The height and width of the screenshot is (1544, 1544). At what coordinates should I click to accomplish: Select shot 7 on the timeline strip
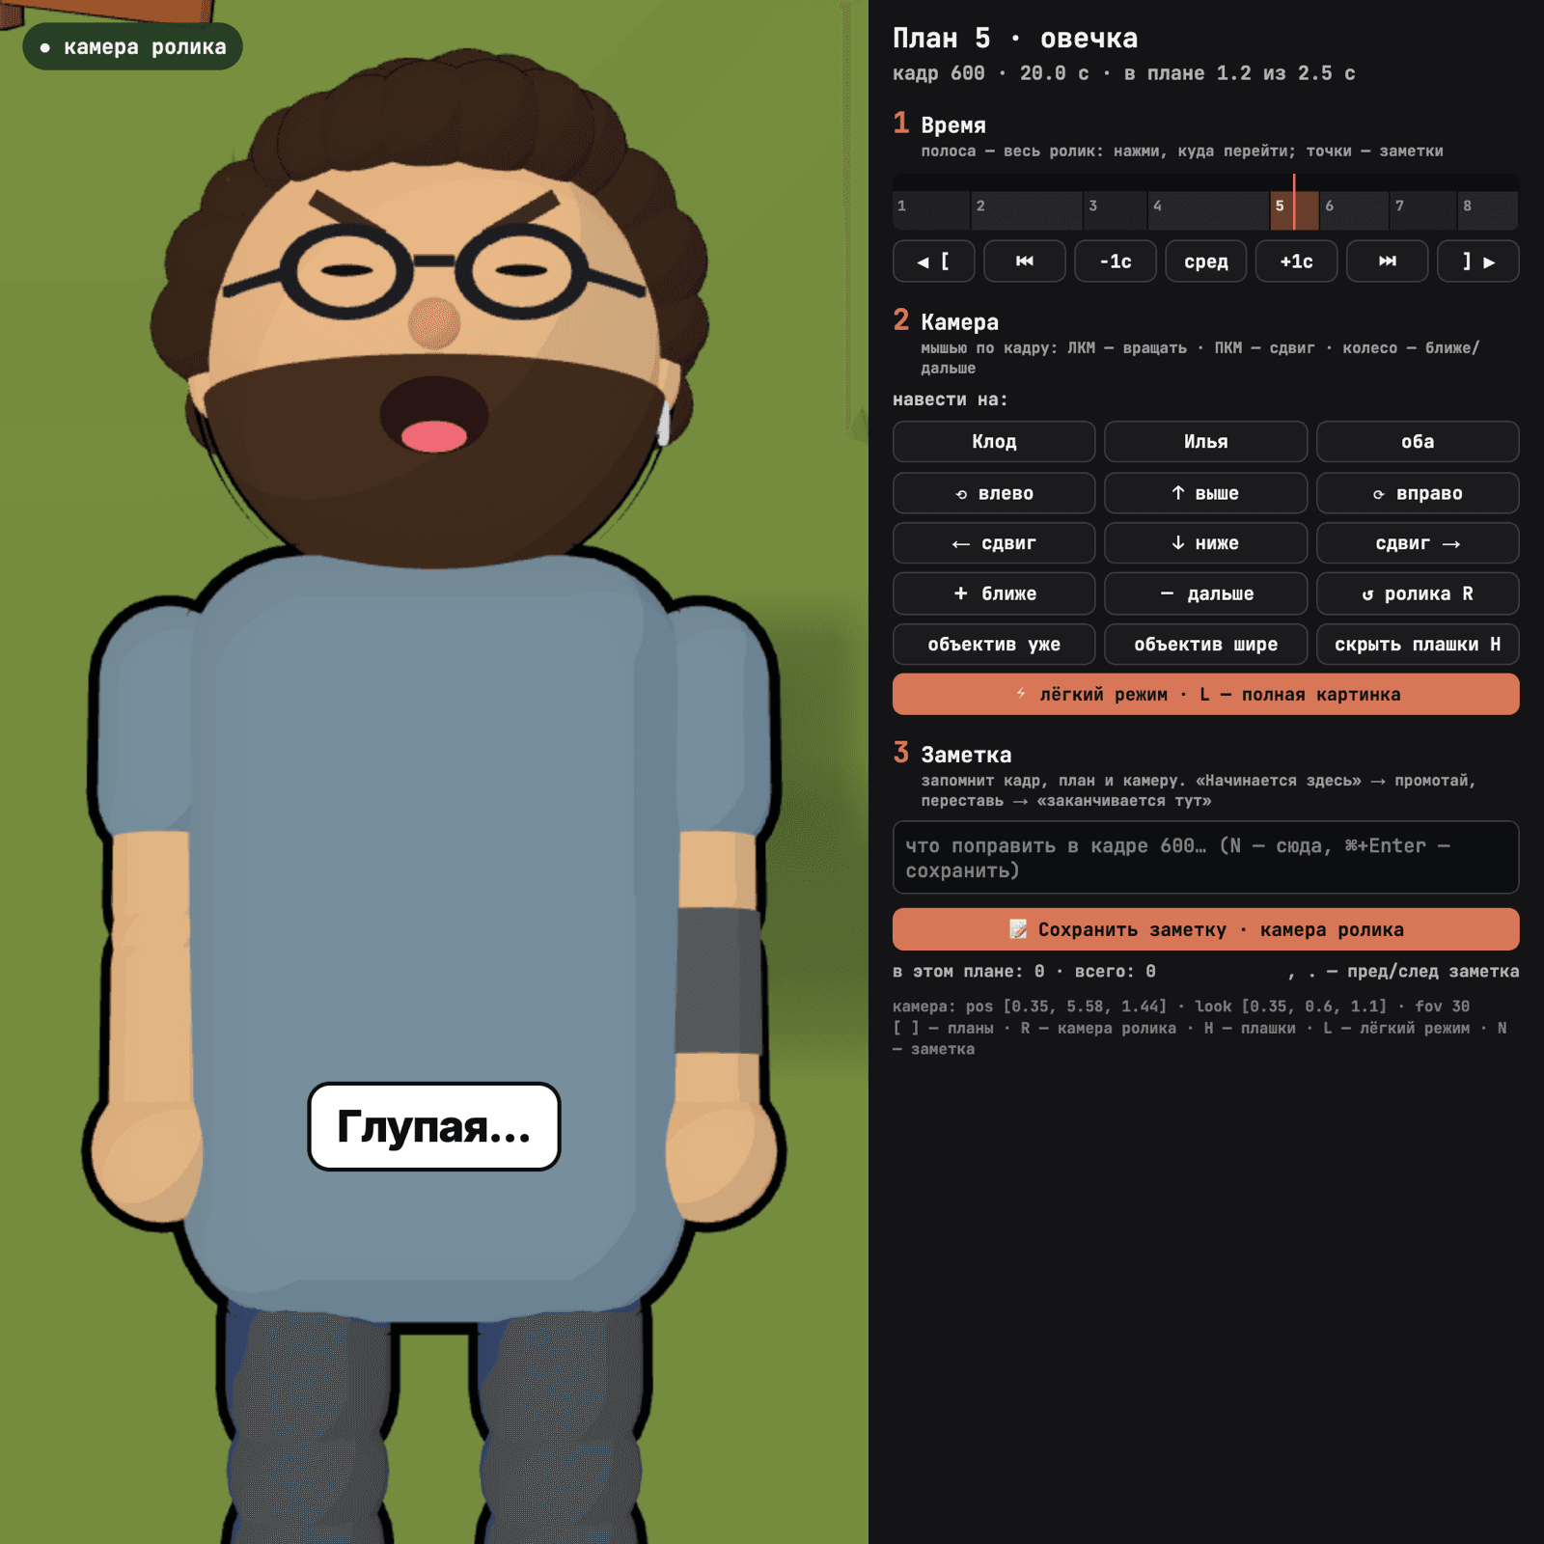pos(1423,209)
